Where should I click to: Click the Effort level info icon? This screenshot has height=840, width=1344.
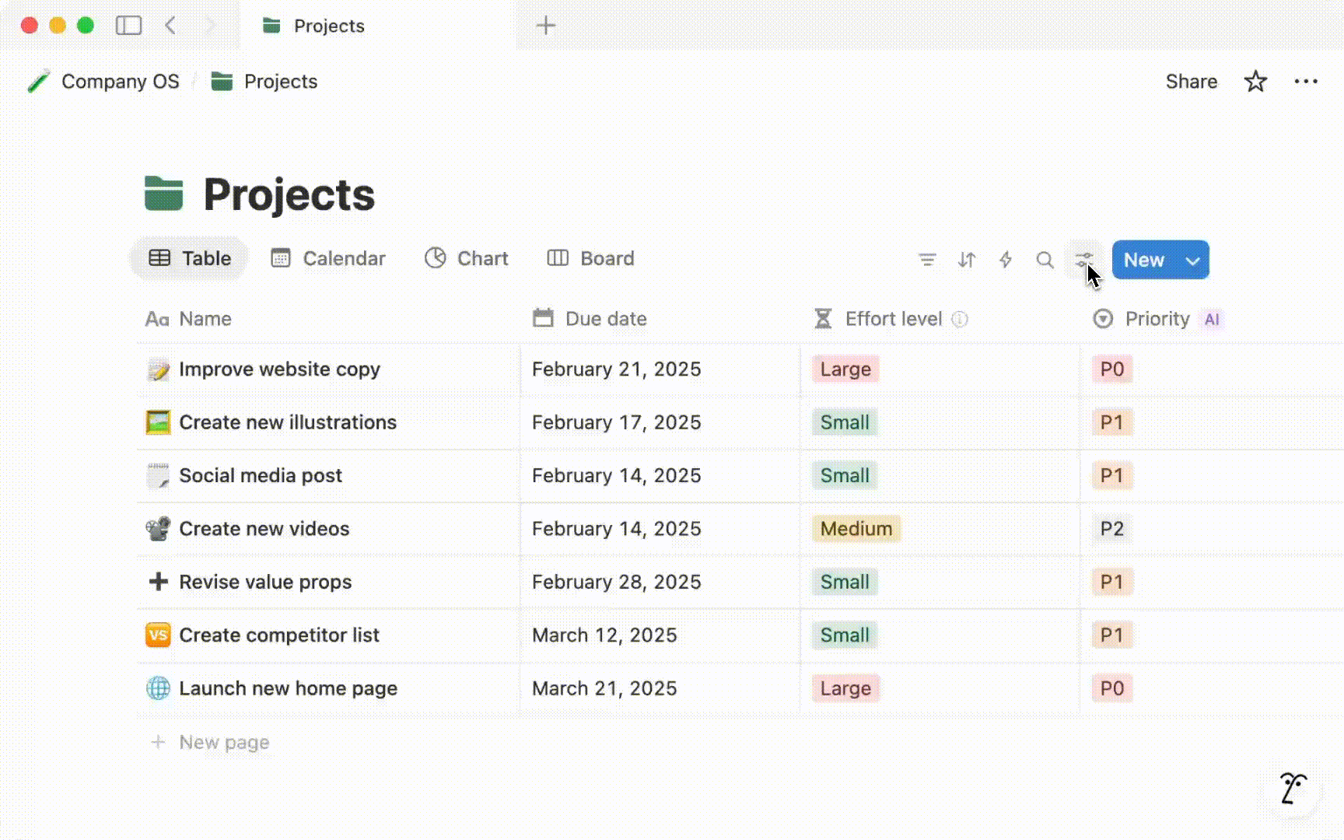pyautogui.click(x=961, y=319)
